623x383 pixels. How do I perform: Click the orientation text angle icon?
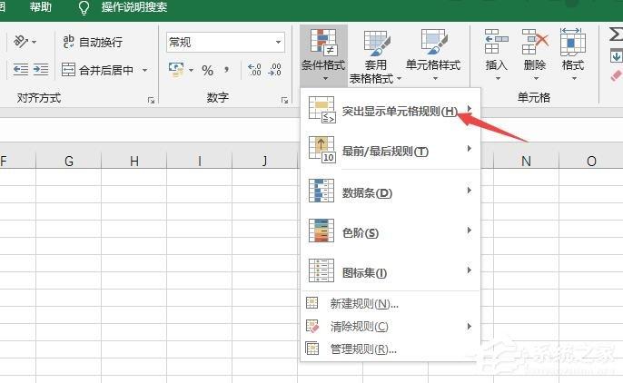coord(21,41)
